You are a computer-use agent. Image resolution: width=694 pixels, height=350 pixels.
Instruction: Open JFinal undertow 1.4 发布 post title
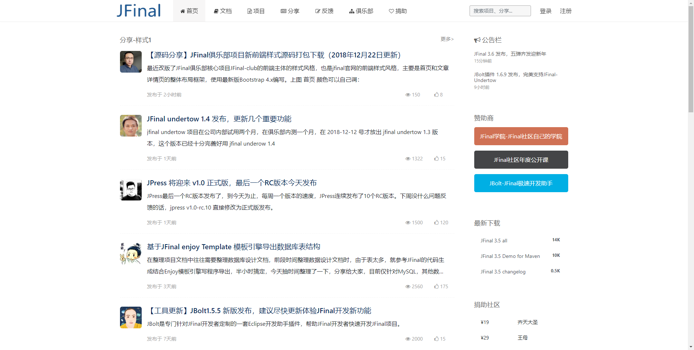point(219,119)
